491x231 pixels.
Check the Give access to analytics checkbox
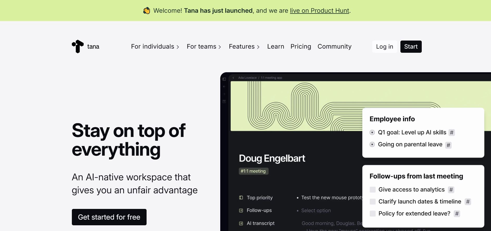373,190
